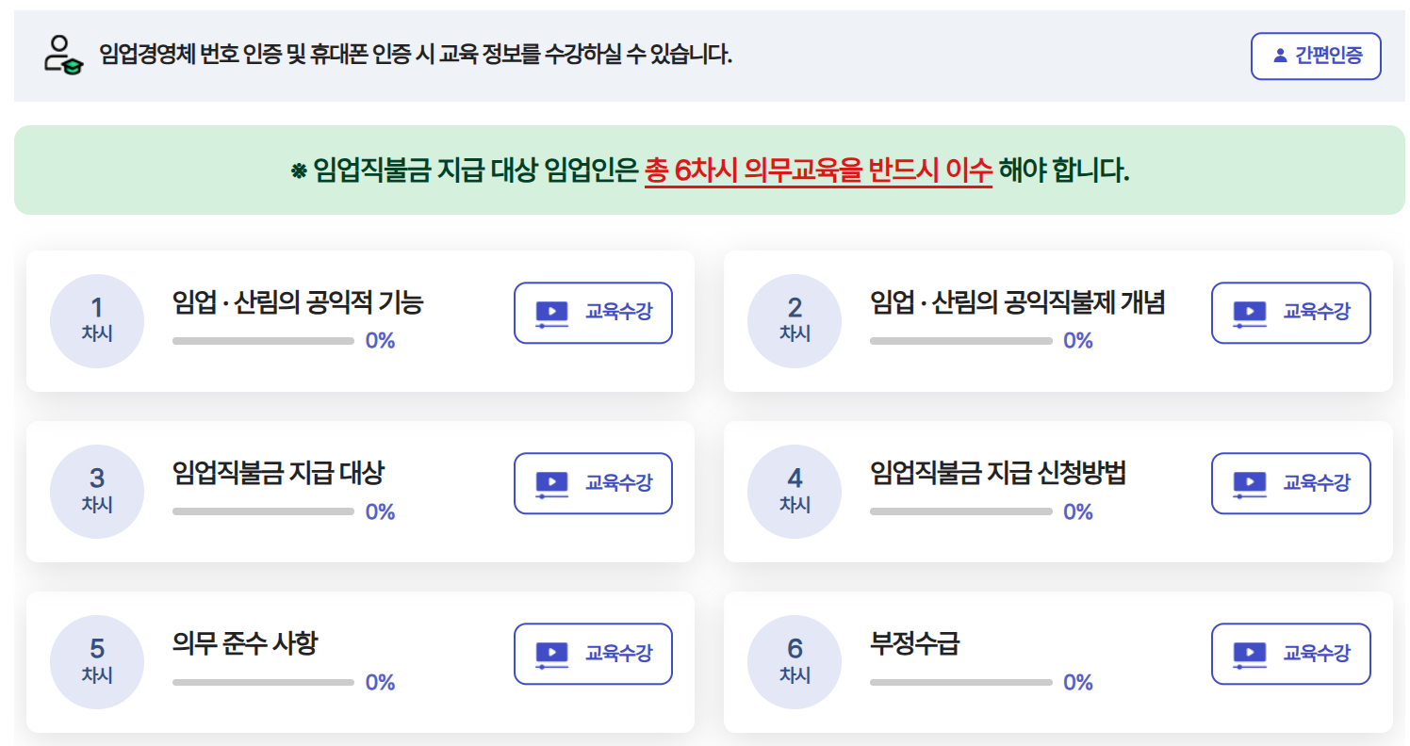Start 교육수강 for 임업·산림의 공익적 기능

point(593,313)
